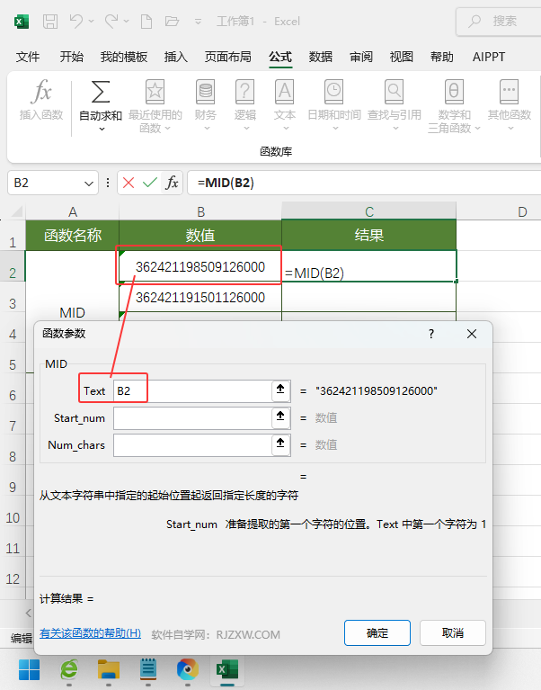Click the collapse-dialog arrow for the Num_chars field
Image resolution: width=541 pixels, height=690 pixels.
(280, 444)
